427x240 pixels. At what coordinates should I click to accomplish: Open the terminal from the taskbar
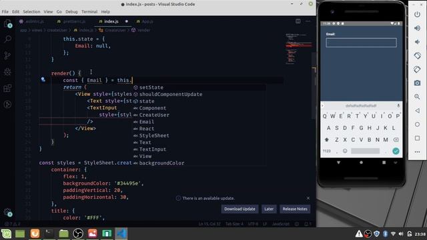(x=49, y=233)
